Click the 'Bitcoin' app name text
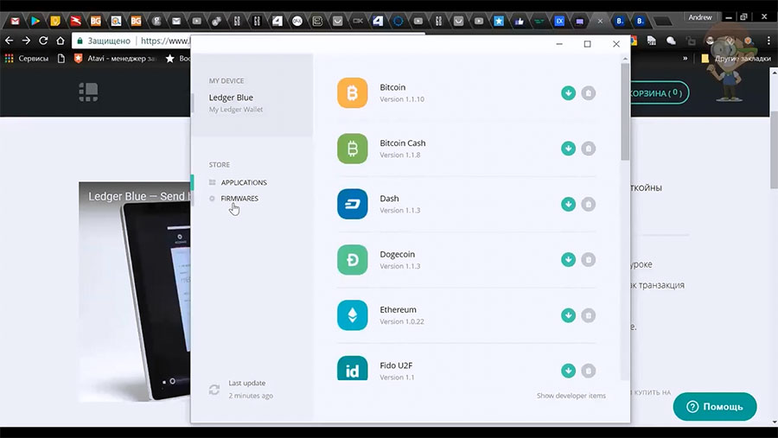This screenshot has height=438, width=778. click(x=392, y=87)
